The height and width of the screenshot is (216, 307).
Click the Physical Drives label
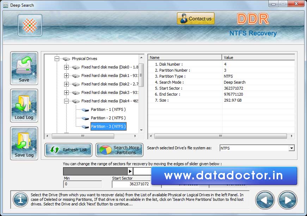(x=84, y=59)
